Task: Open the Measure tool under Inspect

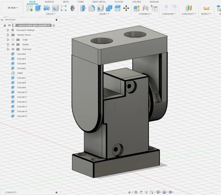Action: pos(206,8)
